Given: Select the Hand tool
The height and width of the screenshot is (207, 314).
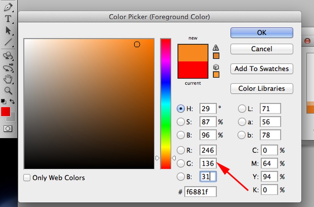Looking at the screenshot, I should 8,79.
